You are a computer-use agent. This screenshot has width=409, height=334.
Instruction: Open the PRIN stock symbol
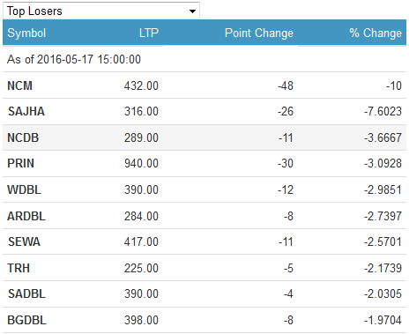click(x=20, y=163)
